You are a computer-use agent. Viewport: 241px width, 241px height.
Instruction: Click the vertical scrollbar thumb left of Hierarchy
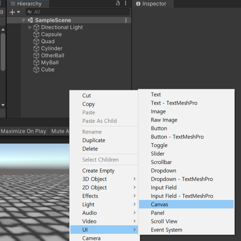click(3, 52)
